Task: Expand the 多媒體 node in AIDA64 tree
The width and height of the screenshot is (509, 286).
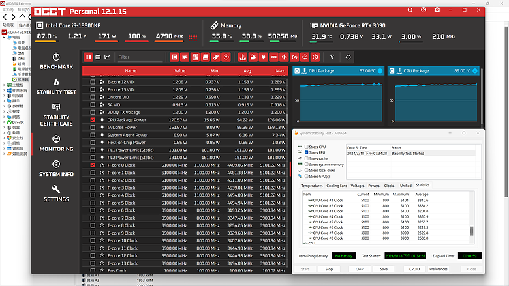Action: click(x=4, y=106)
